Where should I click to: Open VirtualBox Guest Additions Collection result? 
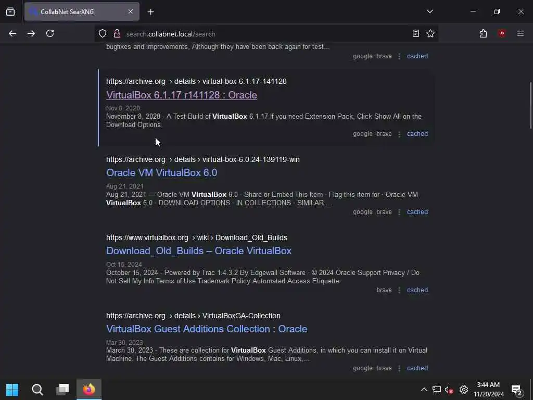[207, 329]
